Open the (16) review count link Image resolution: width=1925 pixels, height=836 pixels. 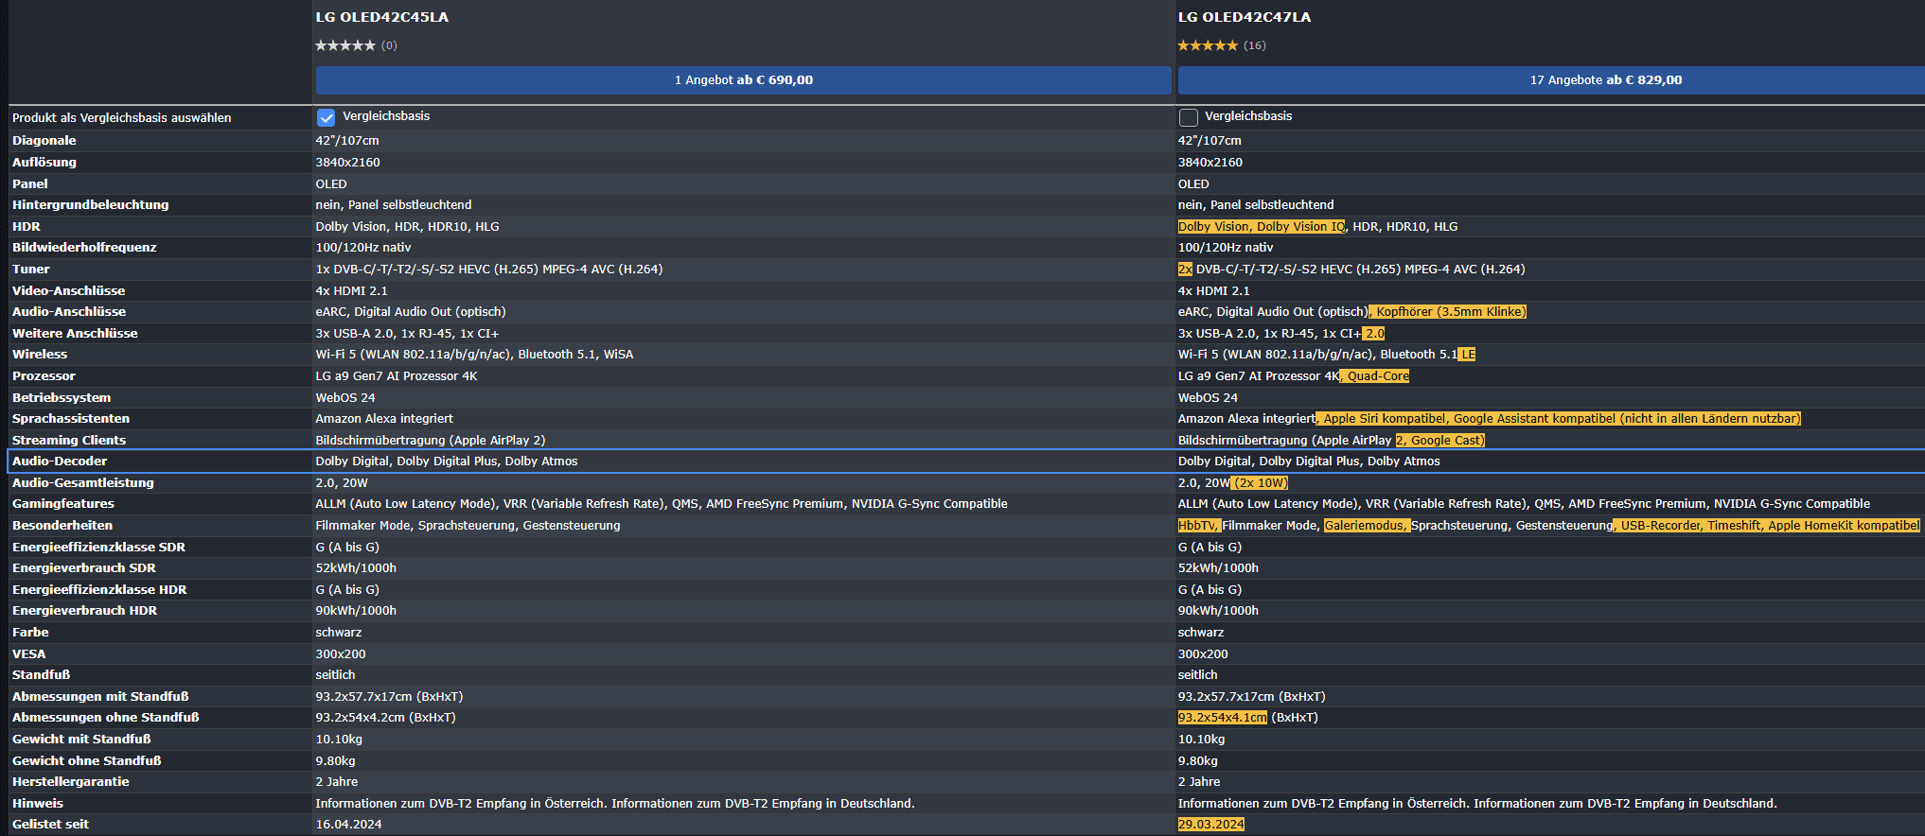[x=1255, y=45]
